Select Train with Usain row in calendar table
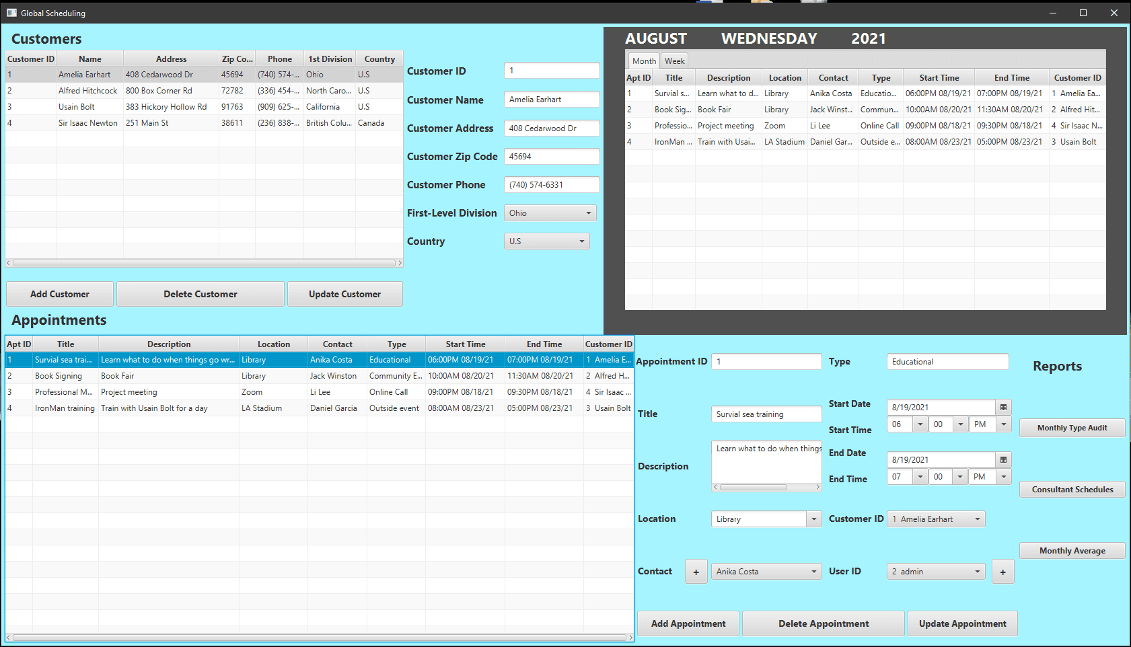Viewport: 1131px width, 647px height. (x=865, y=142)
